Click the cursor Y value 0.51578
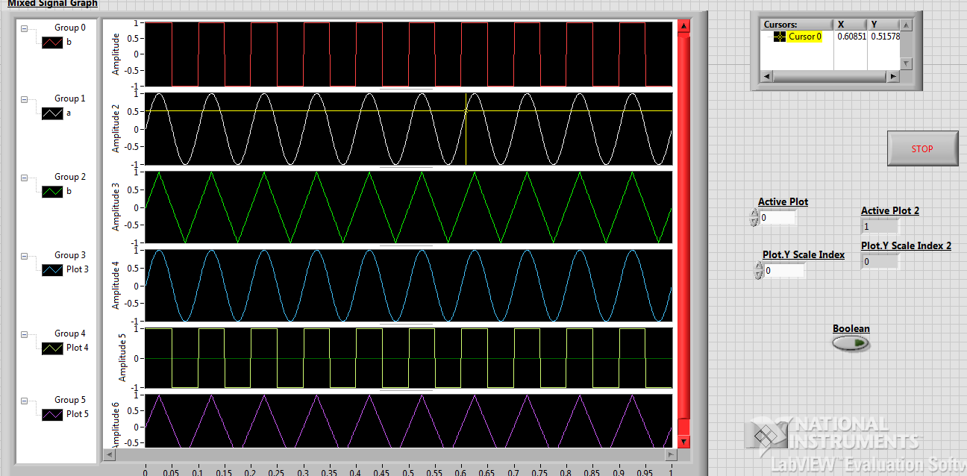967x476 pixels. tap(886, 37)
